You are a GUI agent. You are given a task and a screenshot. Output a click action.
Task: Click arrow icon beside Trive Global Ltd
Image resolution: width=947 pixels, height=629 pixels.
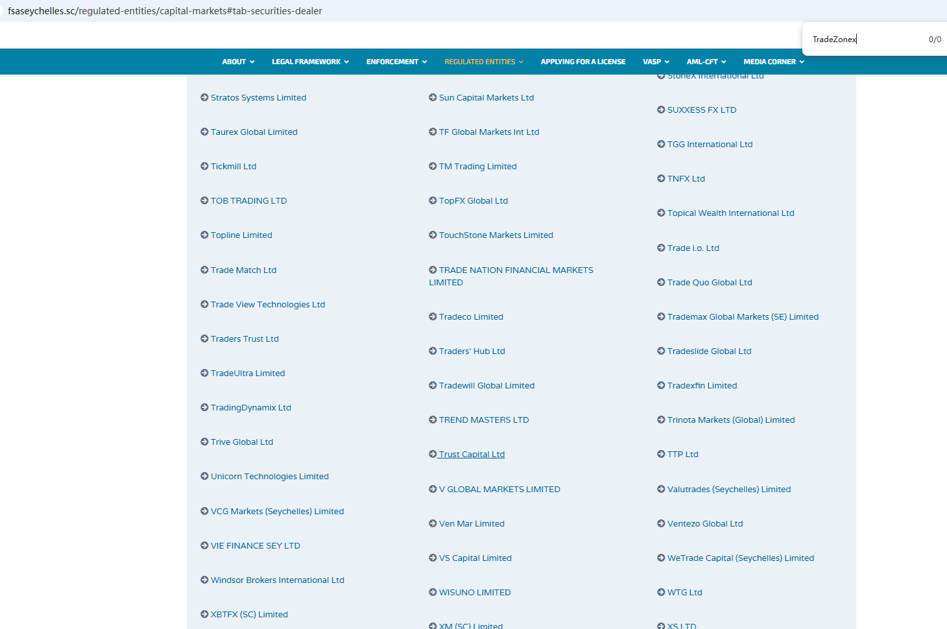point(204,442)
